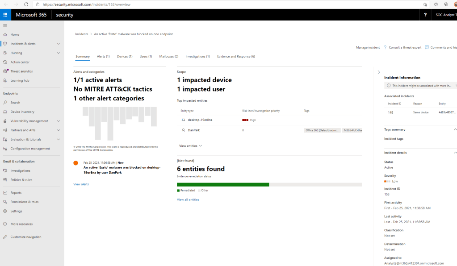Collapse the incident information side panel
The width and height of the screenshot is (457, 266).
click(x=379, y=72)
